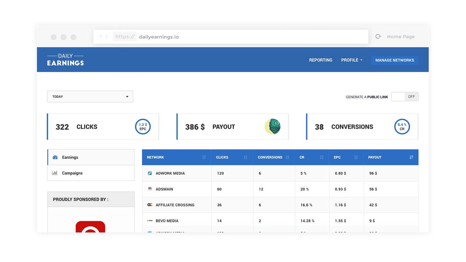
Task: Click the Daily Earnings logo
Action: 65,59
